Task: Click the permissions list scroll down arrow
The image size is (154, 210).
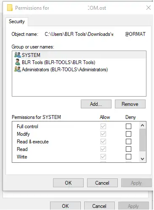Action: click(142, 159)
